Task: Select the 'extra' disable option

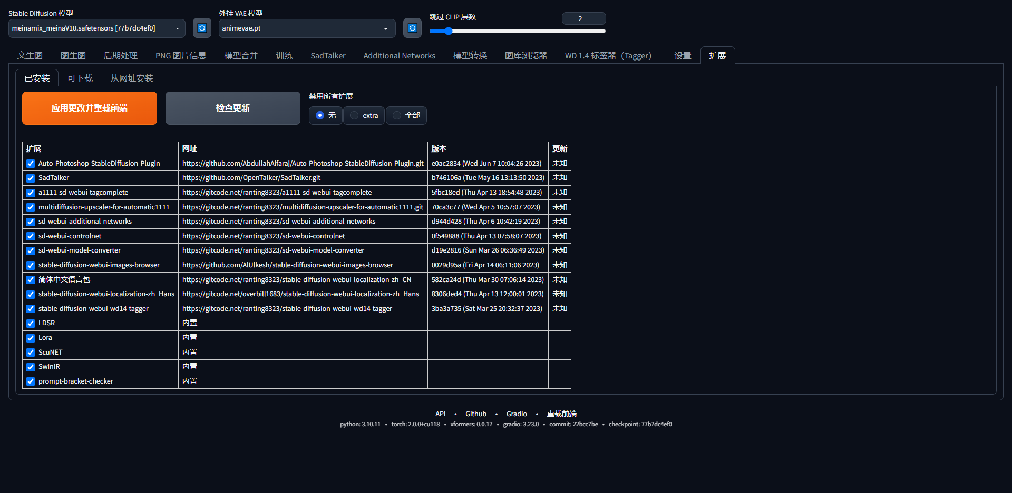Action: tap(355, 115)
